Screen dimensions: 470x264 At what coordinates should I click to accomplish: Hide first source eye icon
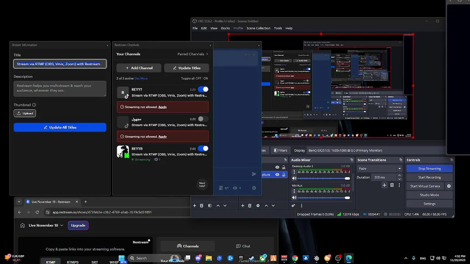(277, 167)
